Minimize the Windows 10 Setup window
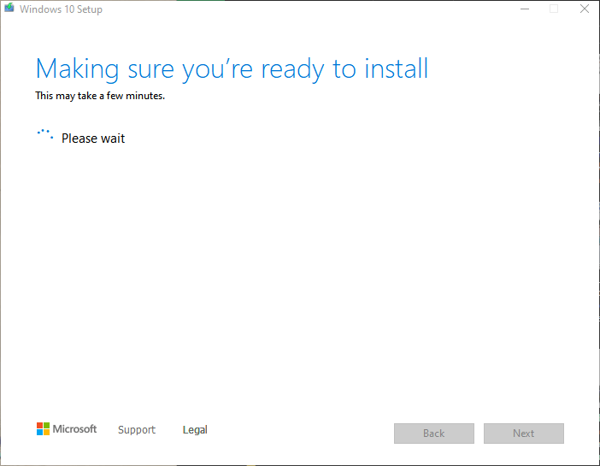Viewport: 600px width, 466px height. coord(525,9)
